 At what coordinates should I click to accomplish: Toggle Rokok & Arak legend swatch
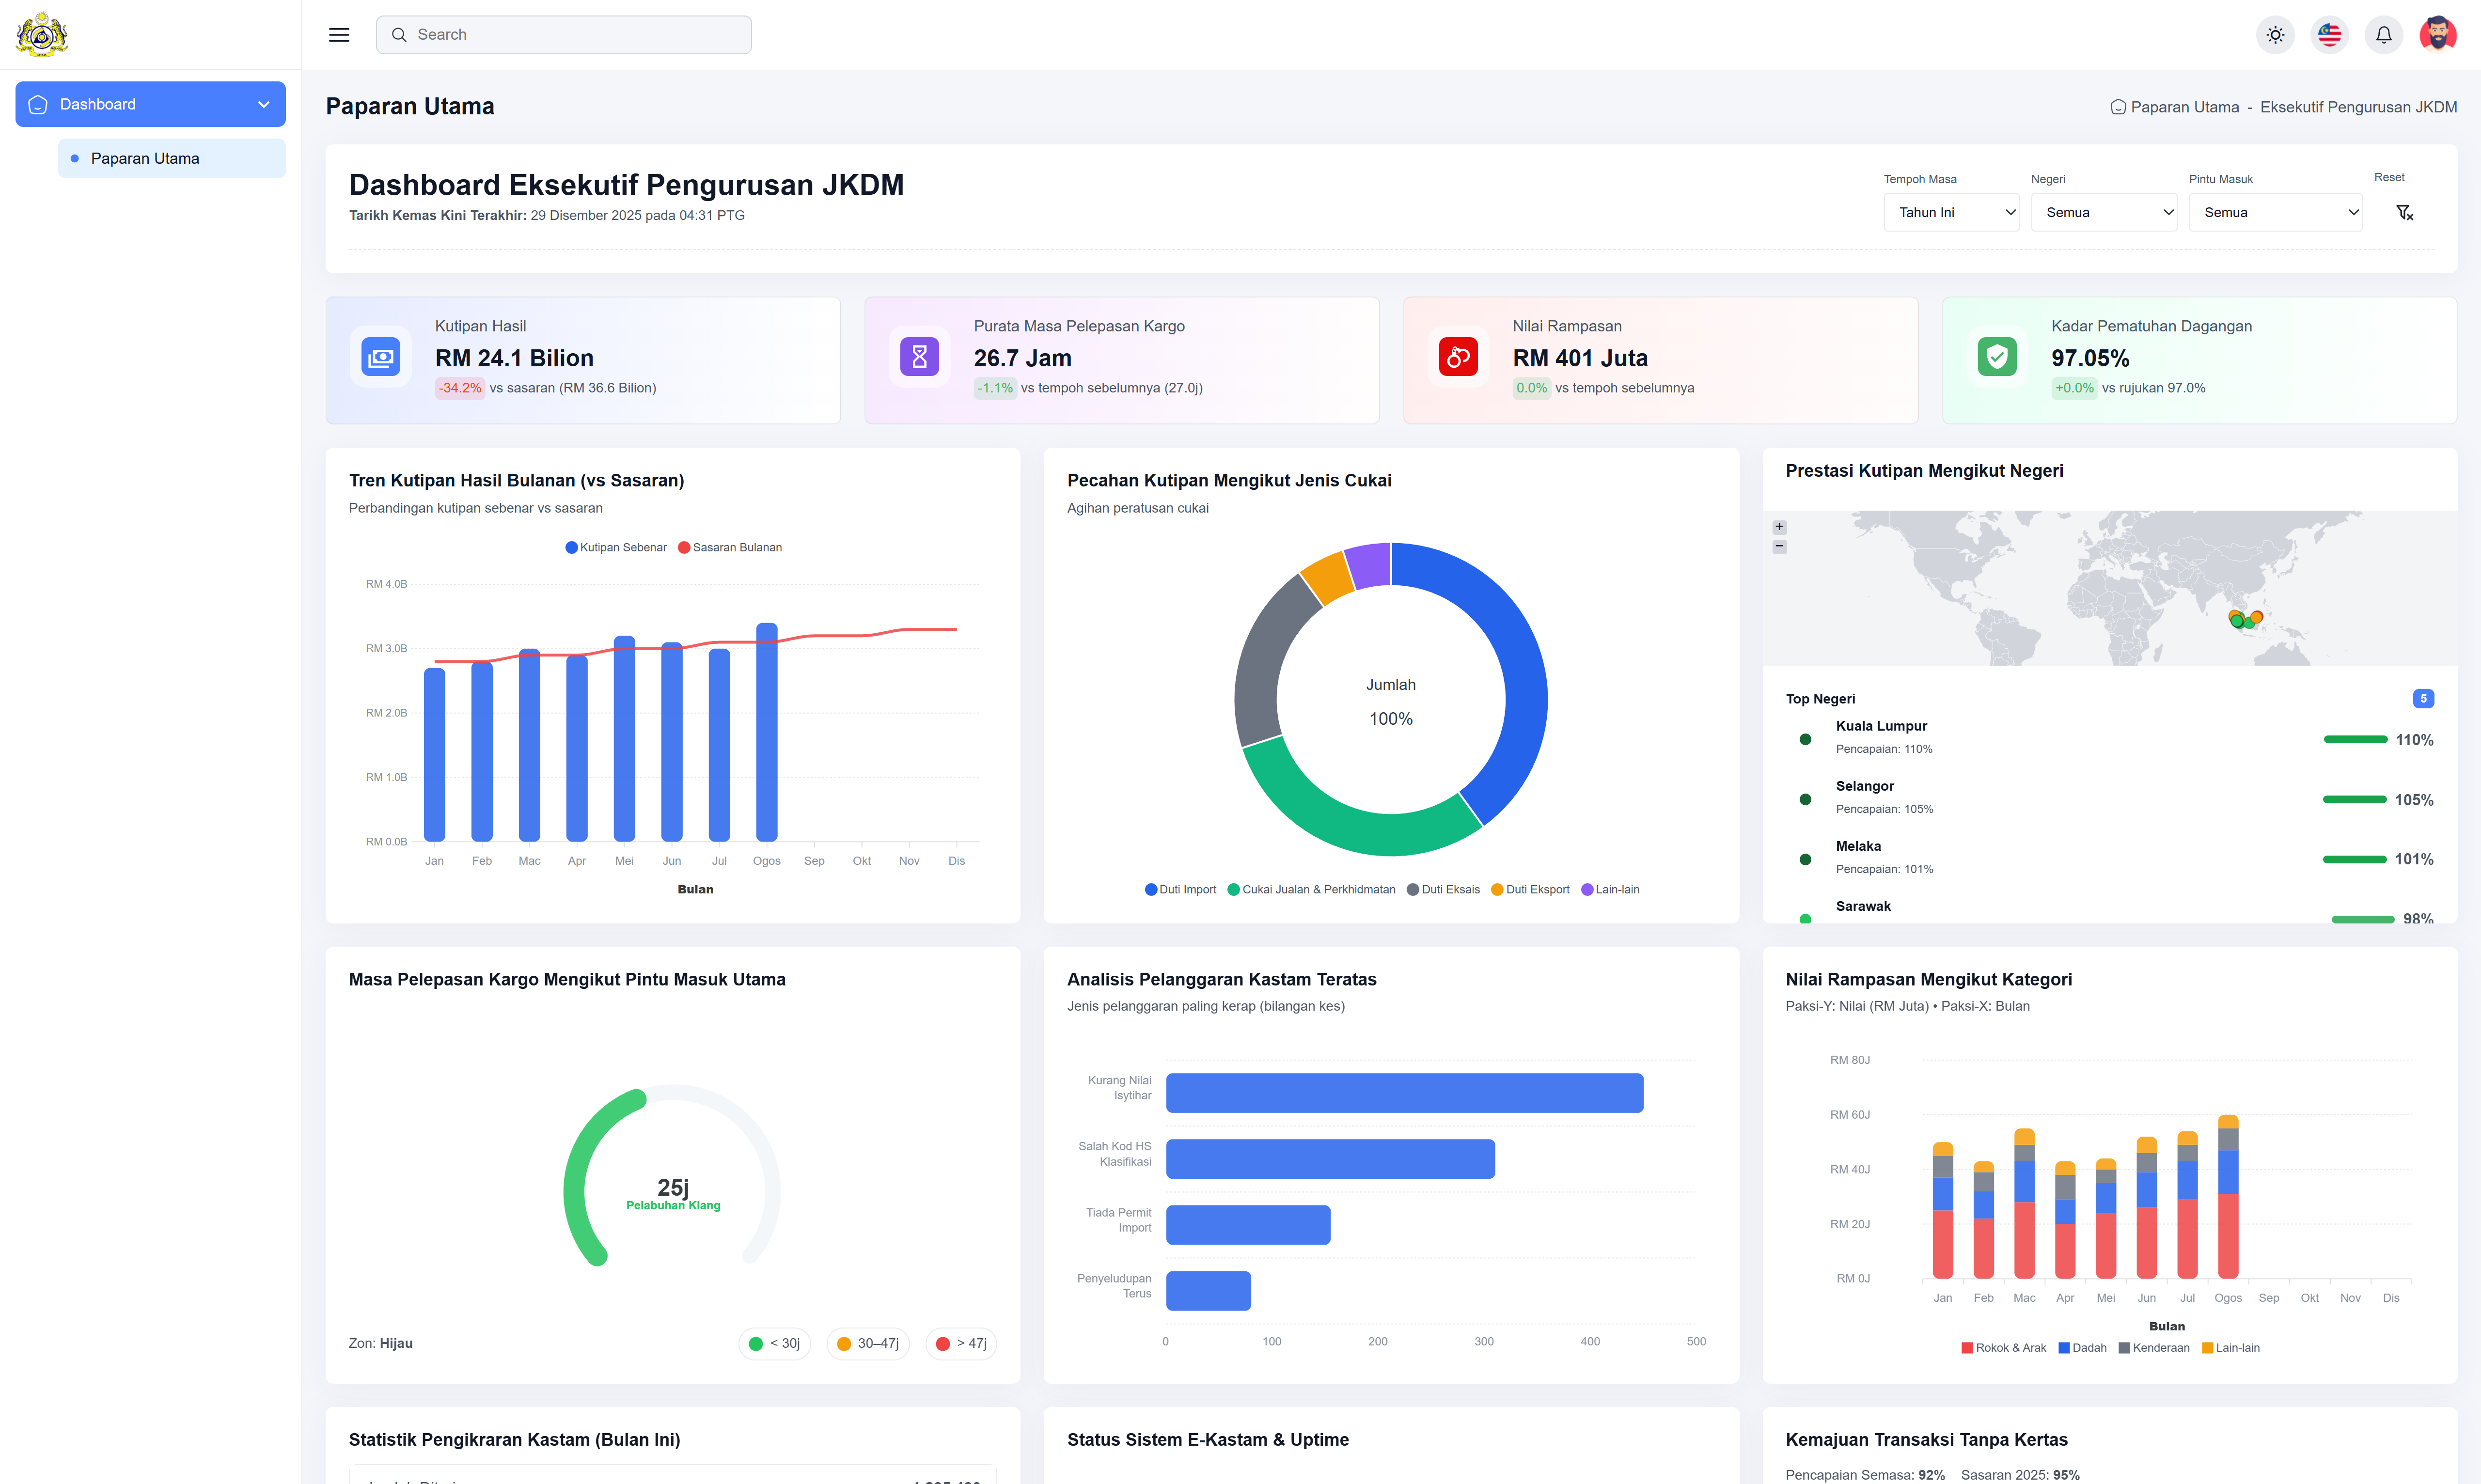pyautogui.click(x=1967, y=1348)
